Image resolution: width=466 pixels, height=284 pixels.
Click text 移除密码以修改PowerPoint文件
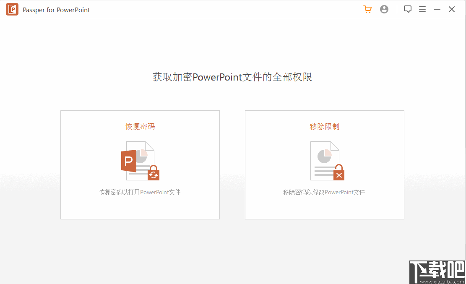[324, 192]
